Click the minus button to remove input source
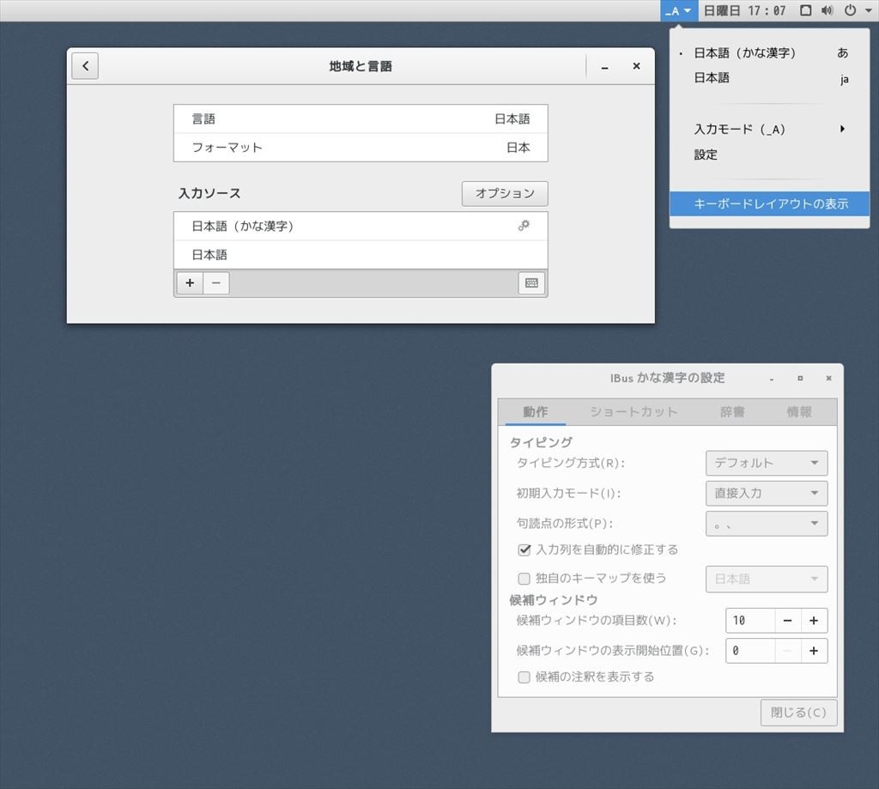 click(x=216, y=282)
